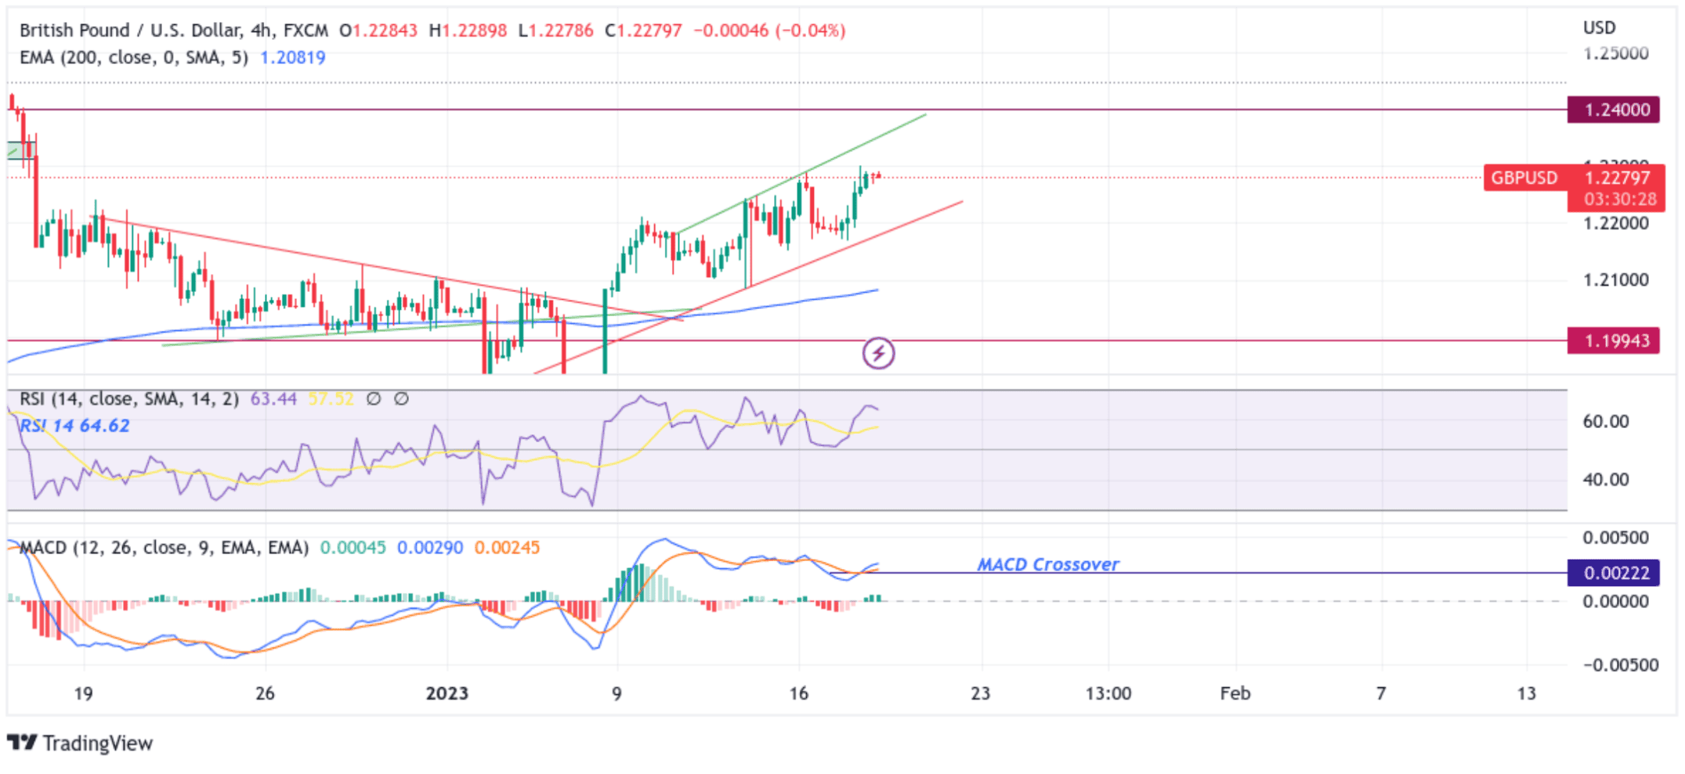This screenshot has height=774, width=1685.
Task: Click the yellow RSI average value 57.52
Action: [x=331, y=399]
